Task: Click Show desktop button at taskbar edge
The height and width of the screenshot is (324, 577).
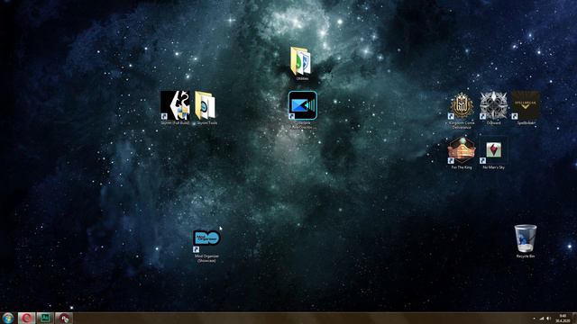Action: coord(574,319)
